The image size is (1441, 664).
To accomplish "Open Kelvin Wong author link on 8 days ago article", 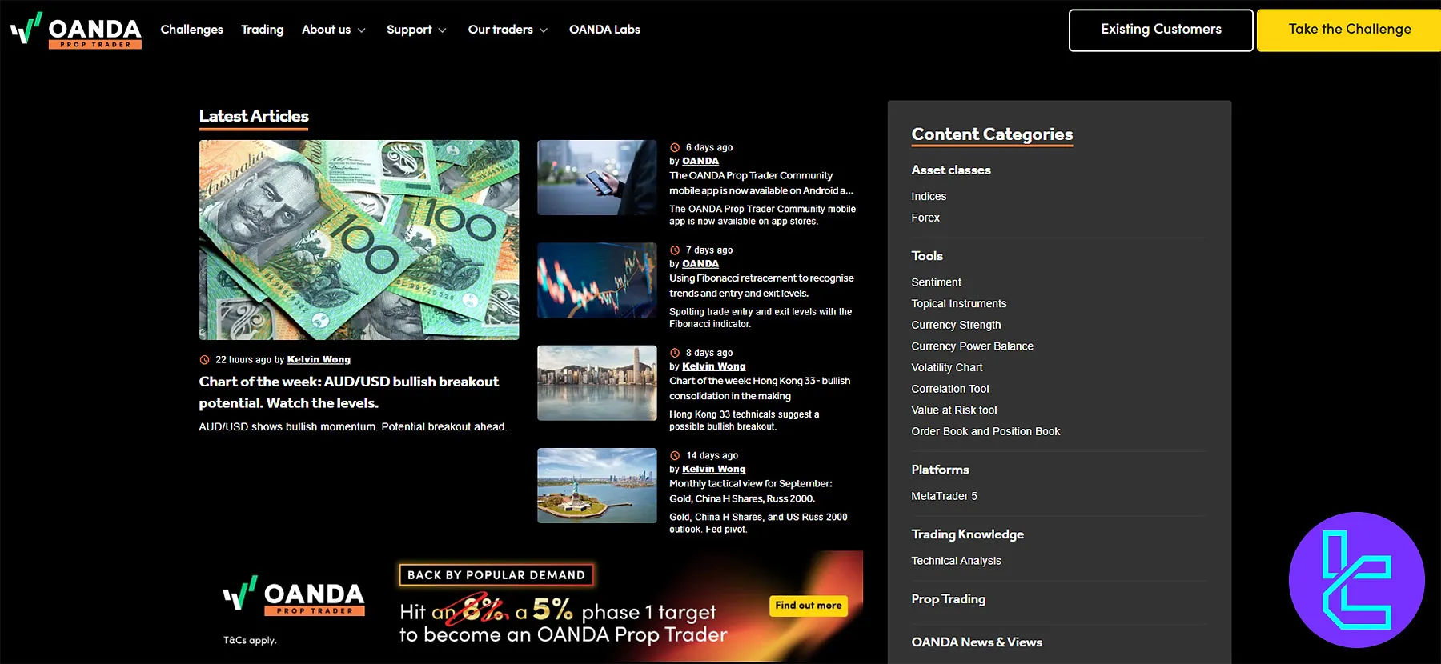I will 714,366.
